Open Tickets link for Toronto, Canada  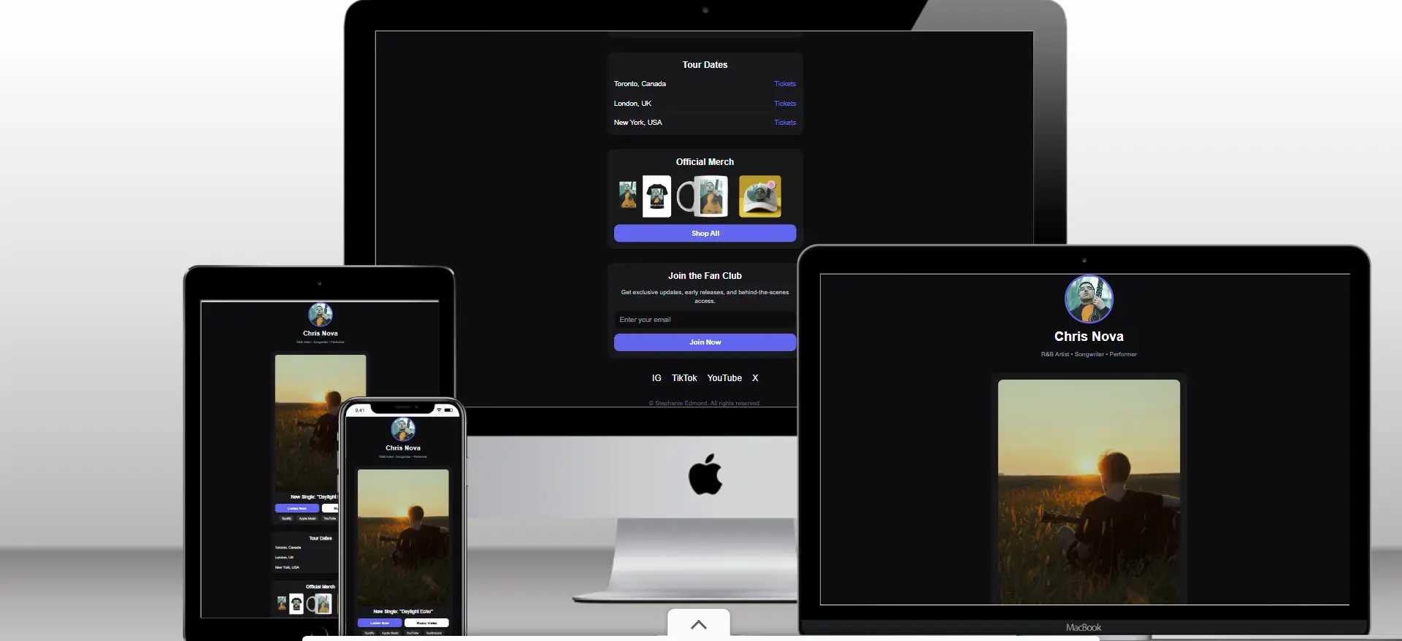click(785, 84)
